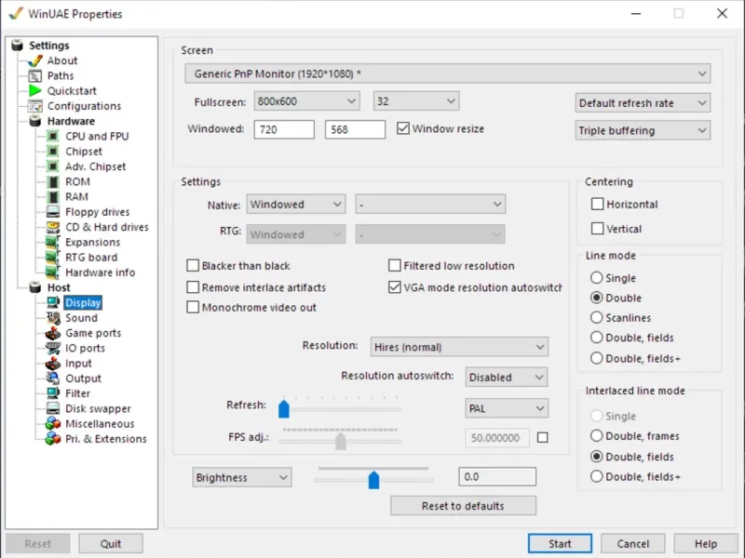Open the Fullscreen 800x600 resolution dropdown
The image size is (745, 558).
click(x=307, y=101)
